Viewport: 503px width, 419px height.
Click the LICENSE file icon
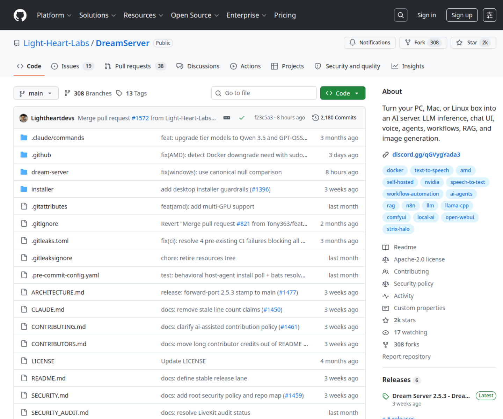tap(24, 361)
